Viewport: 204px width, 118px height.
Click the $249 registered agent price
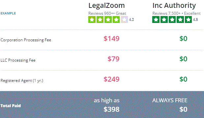(x=111, y=79)
